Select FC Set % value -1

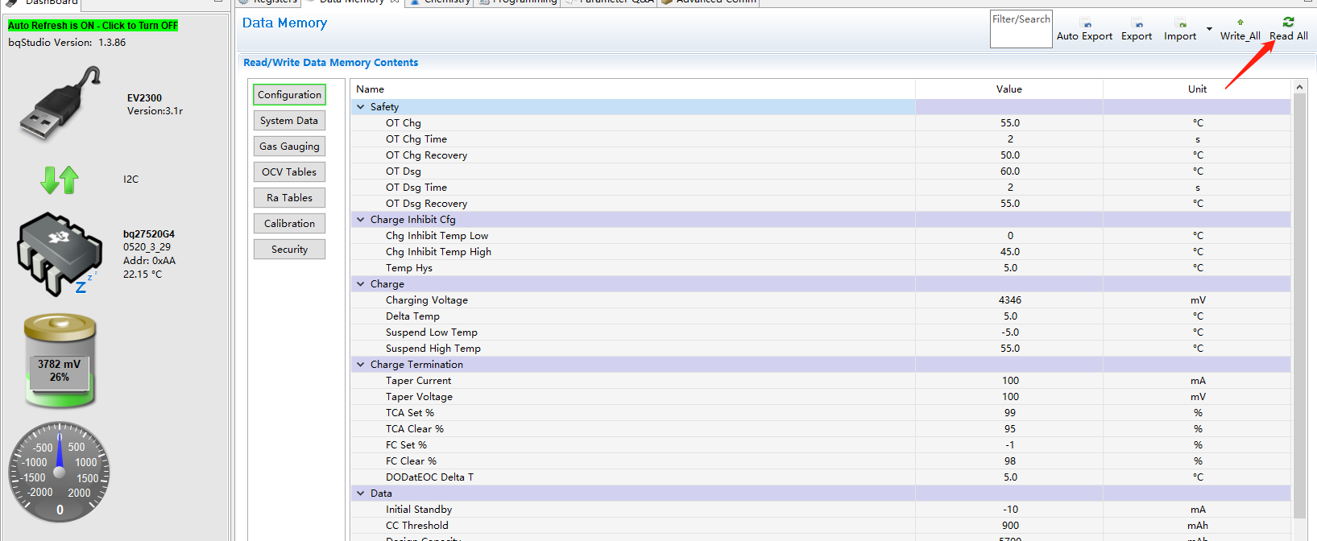point(1009,445)
